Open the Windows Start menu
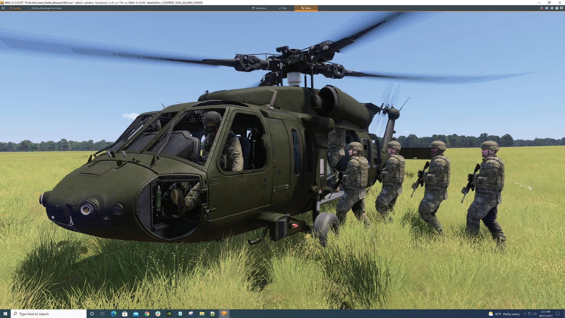This screenshot has height=318, width=565. coord(5,314)
